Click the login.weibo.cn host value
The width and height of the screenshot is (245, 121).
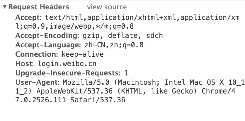[67, 63]
